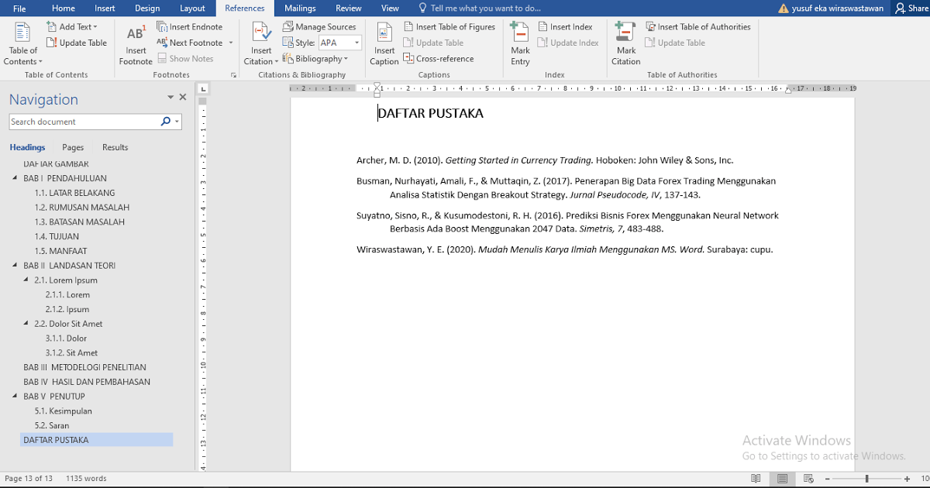This screenshot has height=488, width=930.
Task: Click Insert Endnote in the Footnotes group
Action: 191,26
